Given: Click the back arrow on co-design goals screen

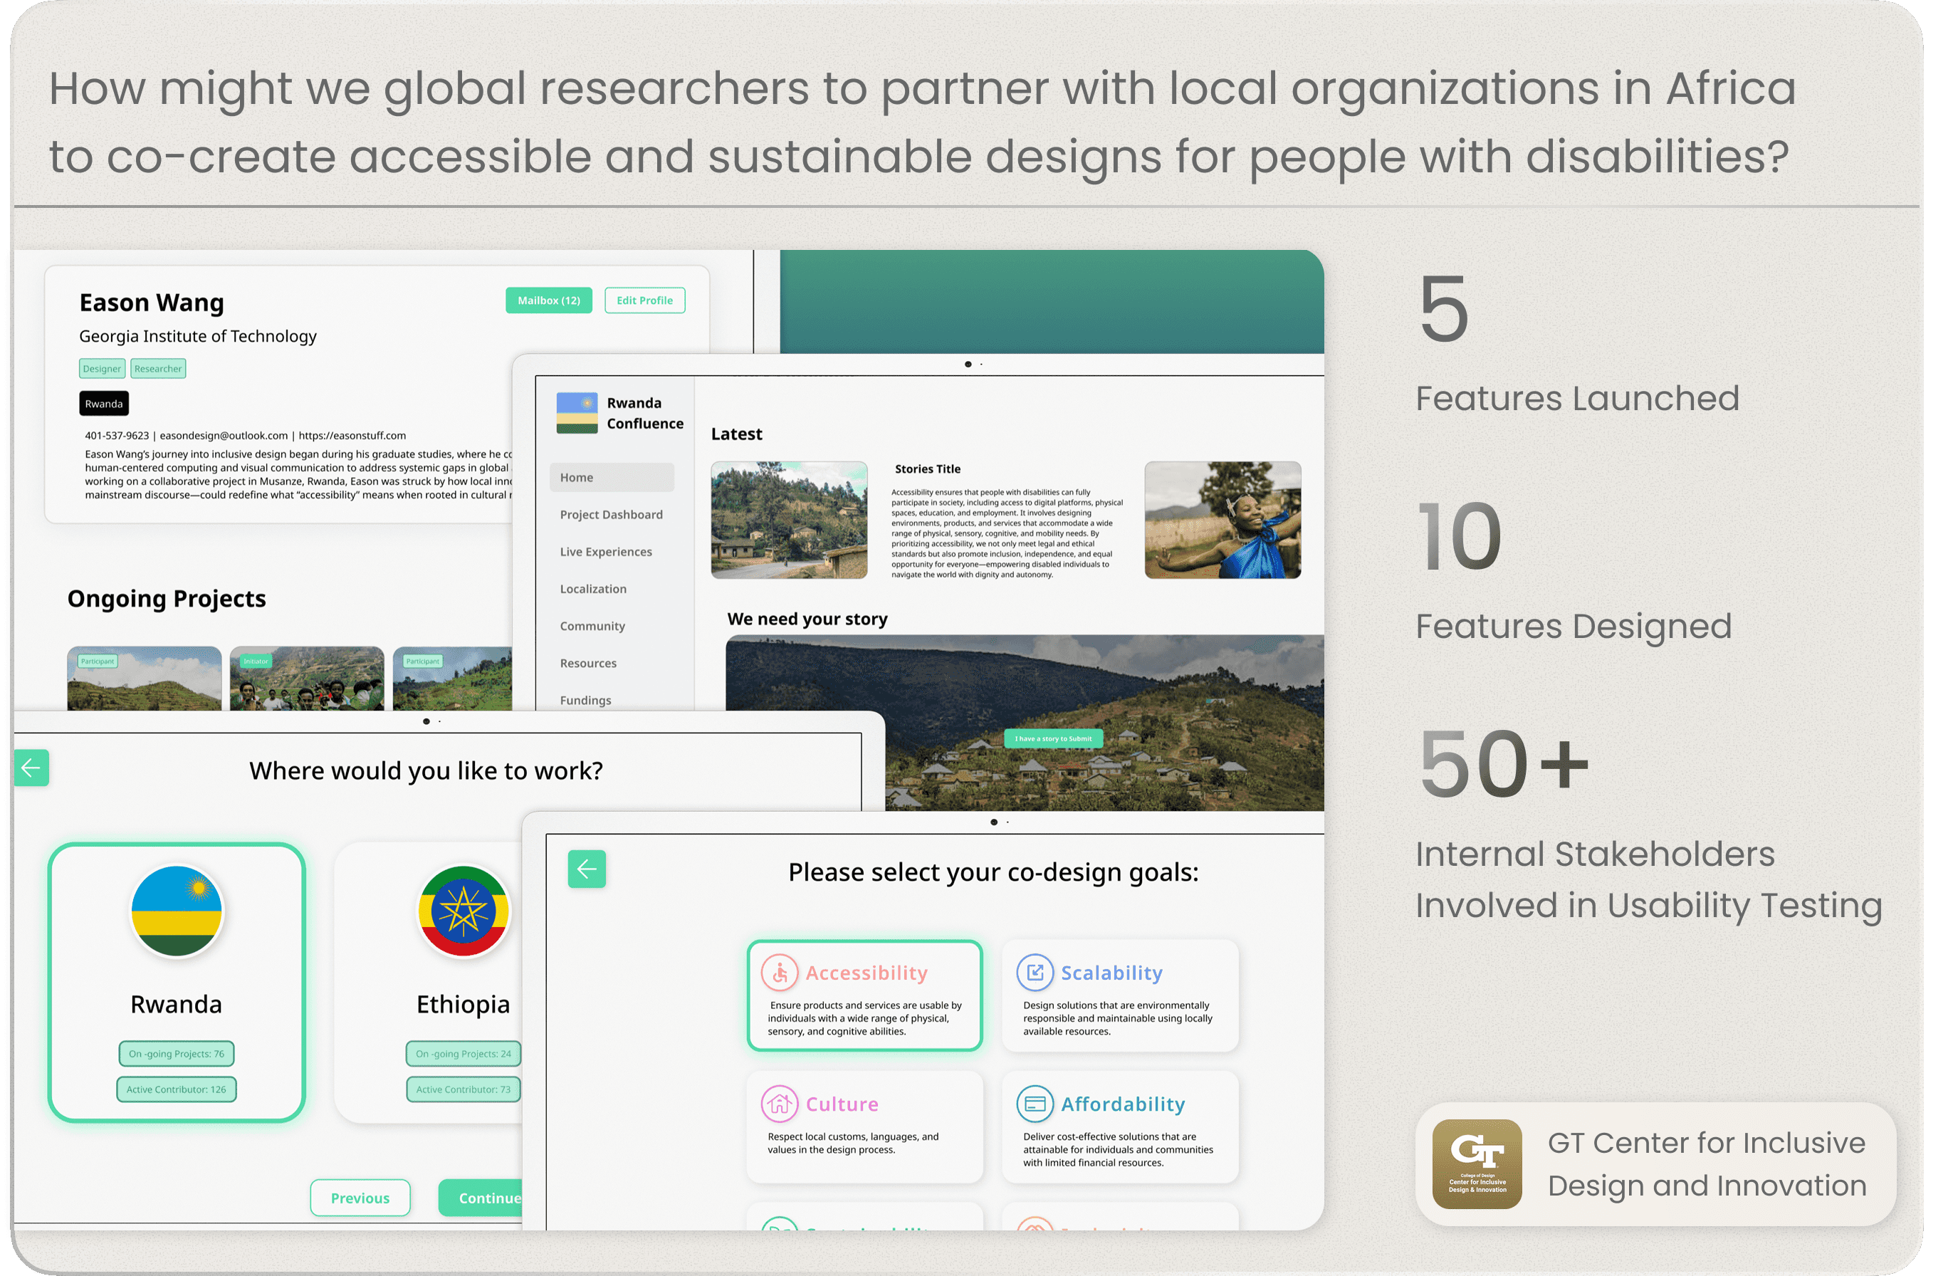Looking at the screenshot, I should [587, 869].
